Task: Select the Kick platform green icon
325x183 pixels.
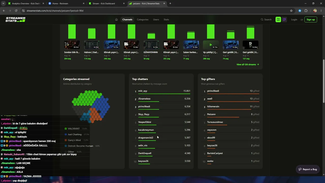Action: pyautogui.click(x=278, y=20)
